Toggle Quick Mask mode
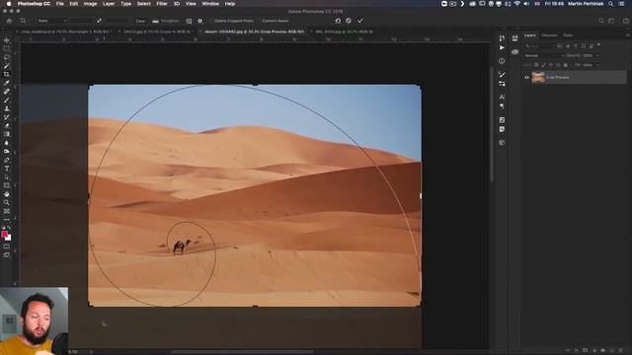The width and height of the screenshot is (632, 355). click(x=7, y=247)
